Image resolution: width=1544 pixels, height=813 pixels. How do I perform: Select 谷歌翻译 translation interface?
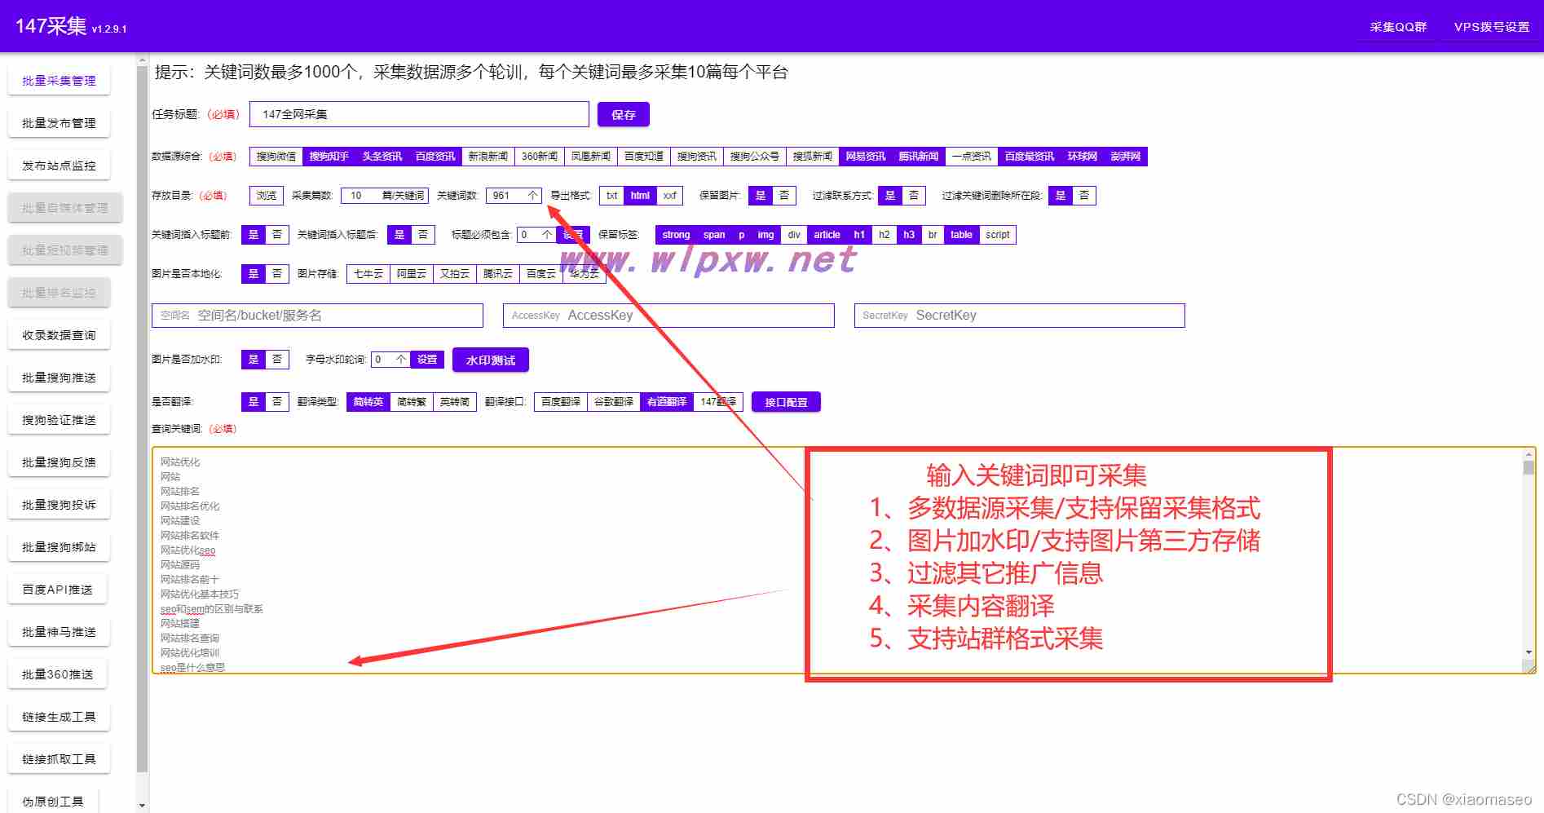(x=614, y=402)
